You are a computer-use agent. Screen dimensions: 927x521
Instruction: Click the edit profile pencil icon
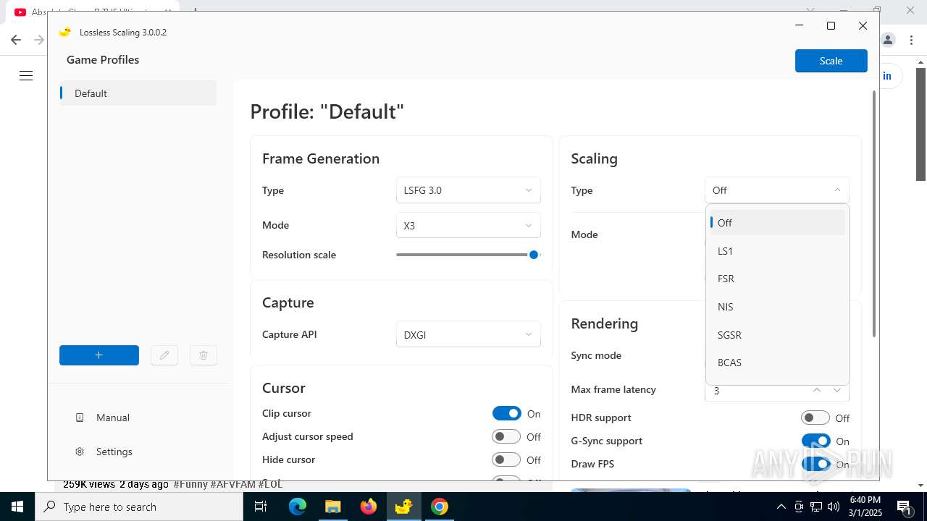coord(164,355)
